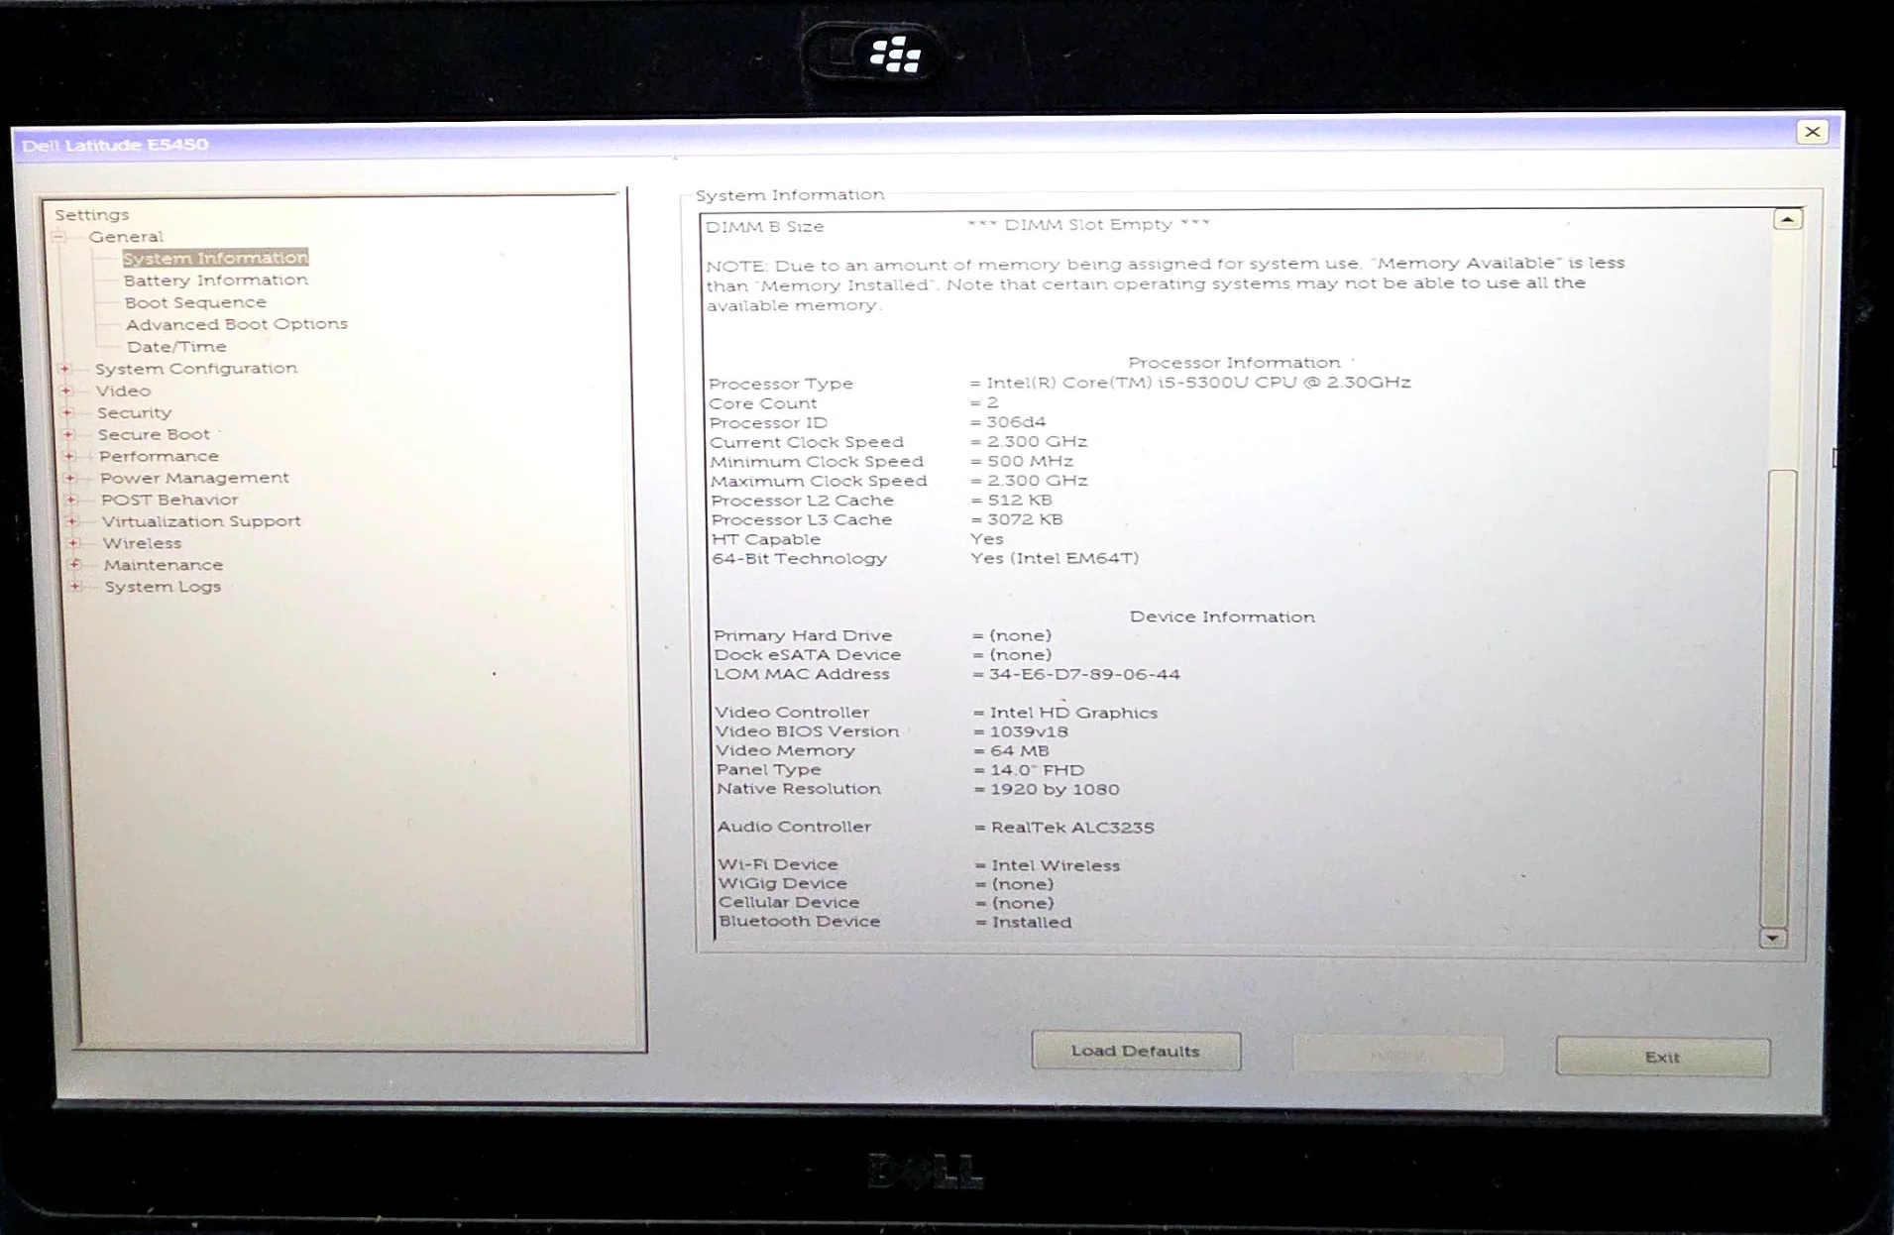Collapse the General tree node
The width and height of the screenshot is (1894, 1235).
pos(59,237)
